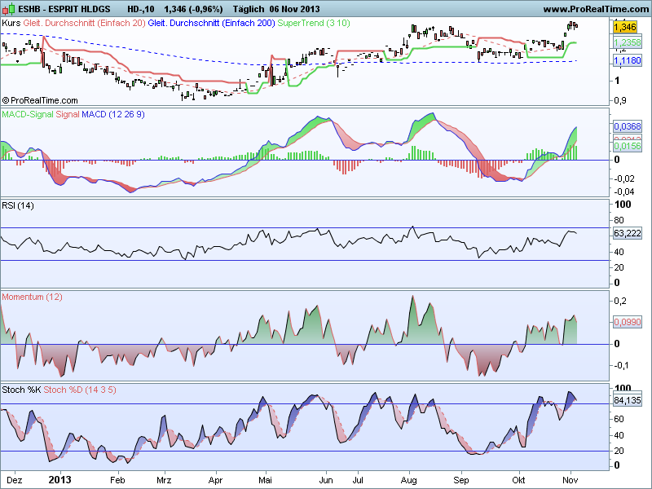Click the RSI axis 80 level label
Viewport: 652px width, 489px height.
(x=619, y=220)
